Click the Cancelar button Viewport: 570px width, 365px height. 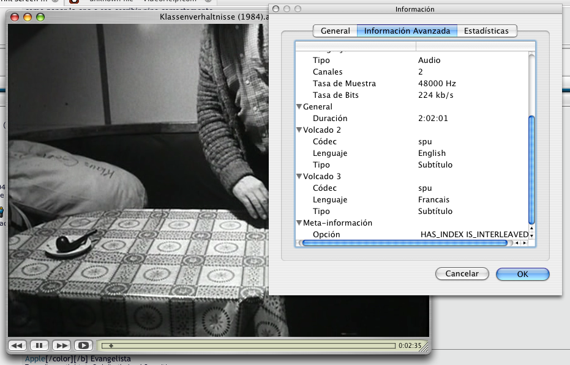pos(462,274)
